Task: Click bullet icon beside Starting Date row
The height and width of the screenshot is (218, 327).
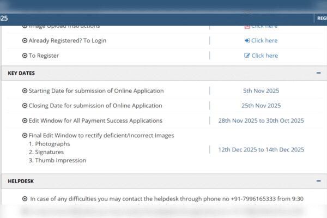Action: [25, 91]
